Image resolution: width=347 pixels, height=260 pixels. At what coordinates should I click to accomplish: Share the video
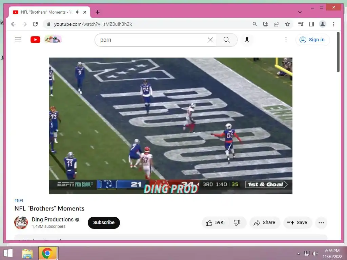tap(265, 223)
